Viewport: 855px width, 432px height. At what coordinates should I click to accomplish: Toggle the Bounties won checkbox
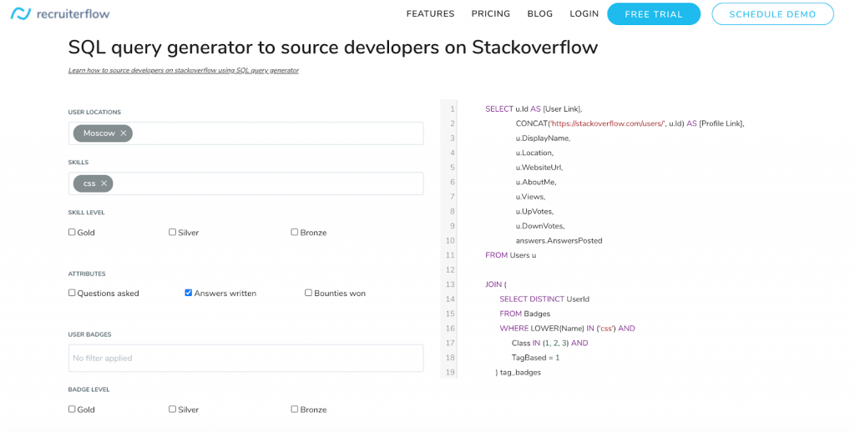pyautogui.click(x=309, y=293)
